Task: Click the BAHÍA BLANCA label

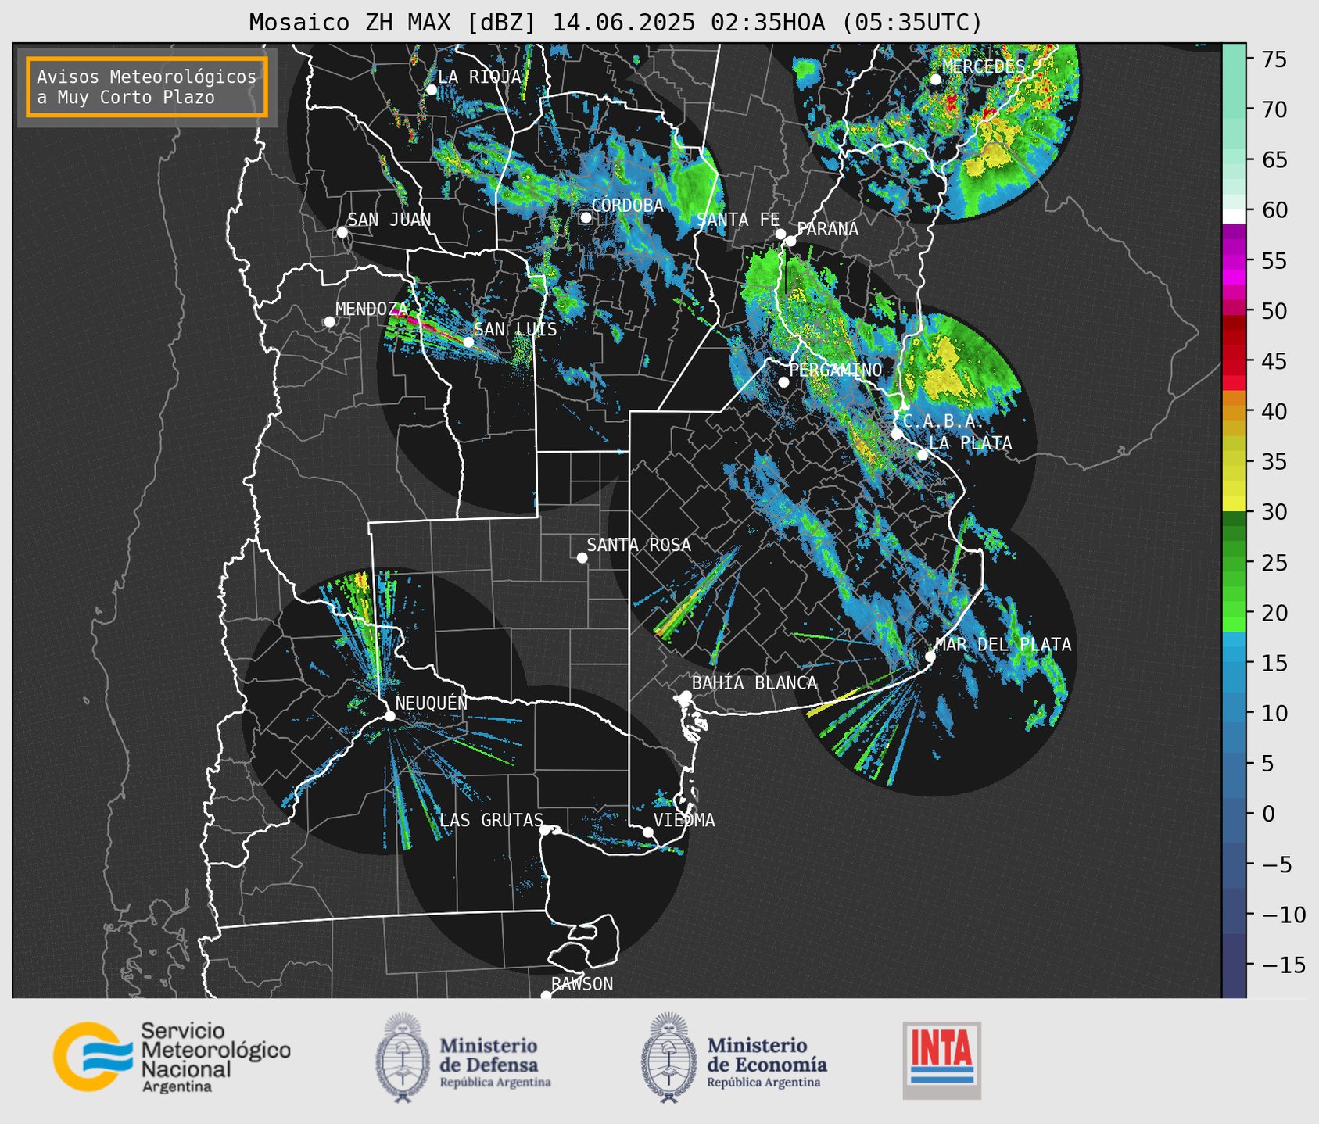Action: tap(754, 684)
